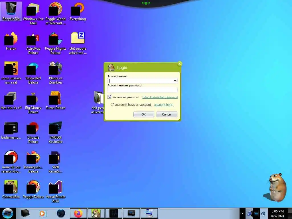Select the 'some russian ran a rat' icon

(x=11, y=73)
